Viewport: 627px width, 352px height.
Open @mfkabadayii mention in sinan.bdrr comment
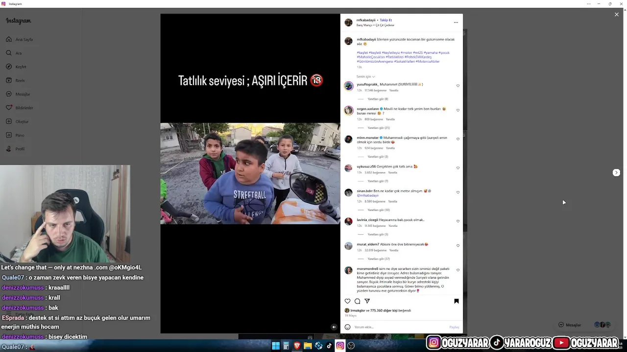tap(367, 195)
